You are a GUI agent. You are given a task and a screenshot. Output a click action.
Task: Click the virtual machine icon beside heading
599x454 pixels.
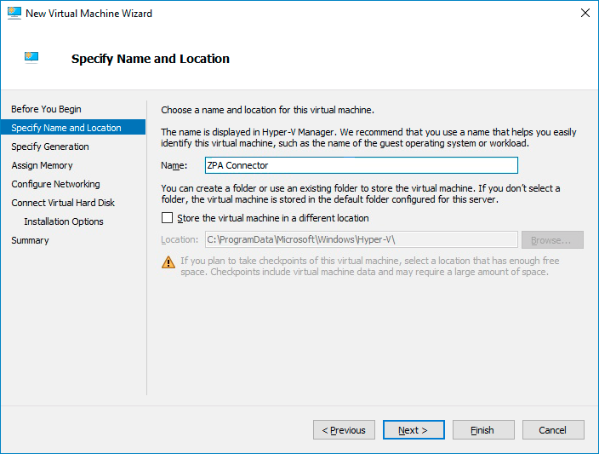(x=31, y=57)
